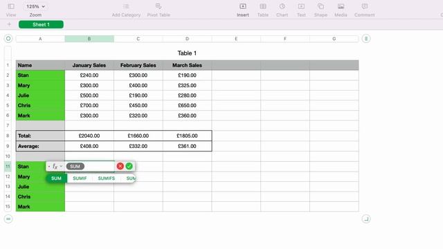Image resolution: width=443 pixels, height=249 pixels.
Task: Select the Name header cell
Action: click(40, 65)
